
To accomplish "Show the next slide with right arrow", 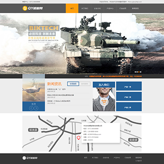I will click(36, 108).
